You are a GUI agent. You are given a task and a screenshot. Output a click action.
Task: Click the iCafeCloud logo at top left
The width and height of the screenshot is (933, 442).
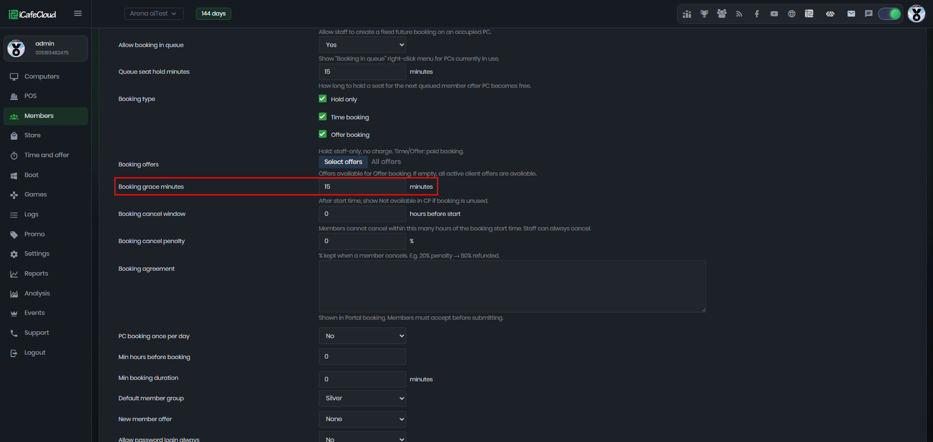point(32,14)
